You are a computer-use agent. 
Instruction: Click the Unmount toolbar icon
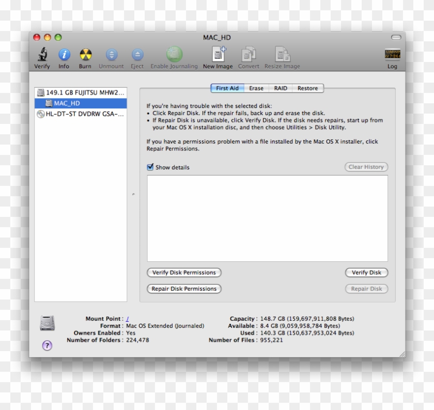(111, 54)
